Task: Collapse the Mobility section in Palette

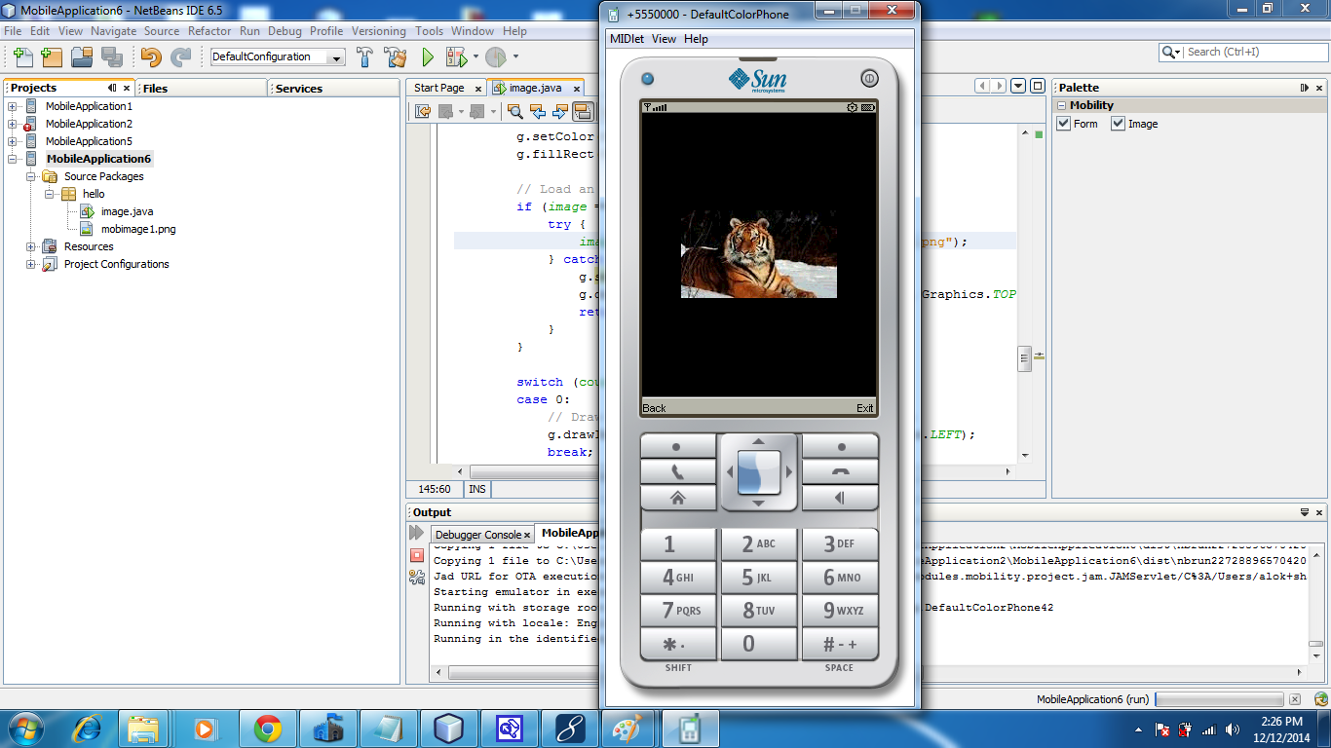Action: coord(1062,105)
